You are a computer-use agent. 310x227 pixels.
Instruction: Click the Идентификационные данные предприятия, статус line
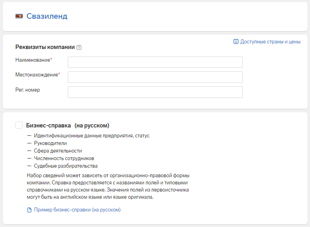(92, 136)
